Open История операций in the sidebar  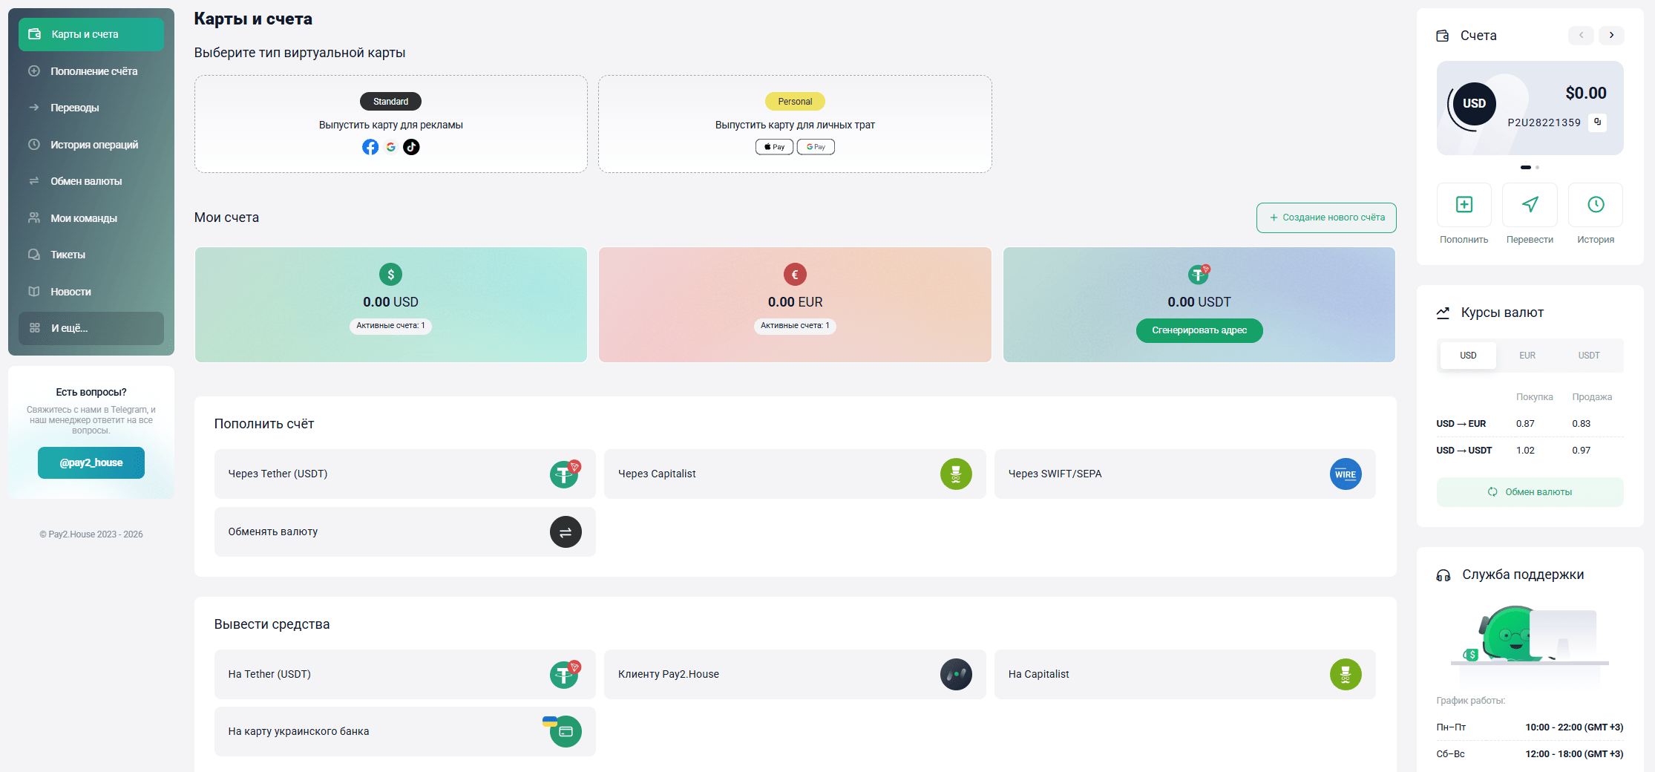coord(94,145)
